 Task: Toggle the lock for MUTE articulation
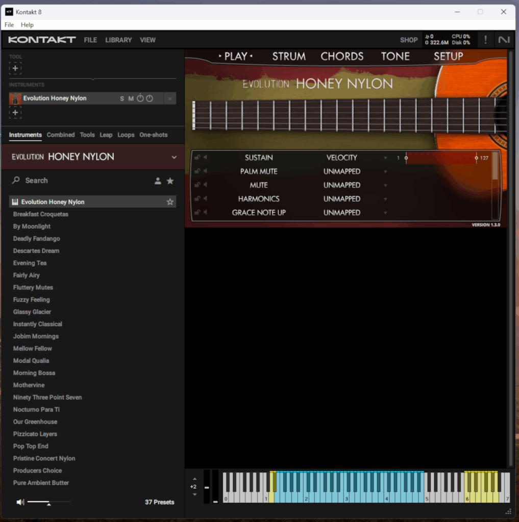197,185
